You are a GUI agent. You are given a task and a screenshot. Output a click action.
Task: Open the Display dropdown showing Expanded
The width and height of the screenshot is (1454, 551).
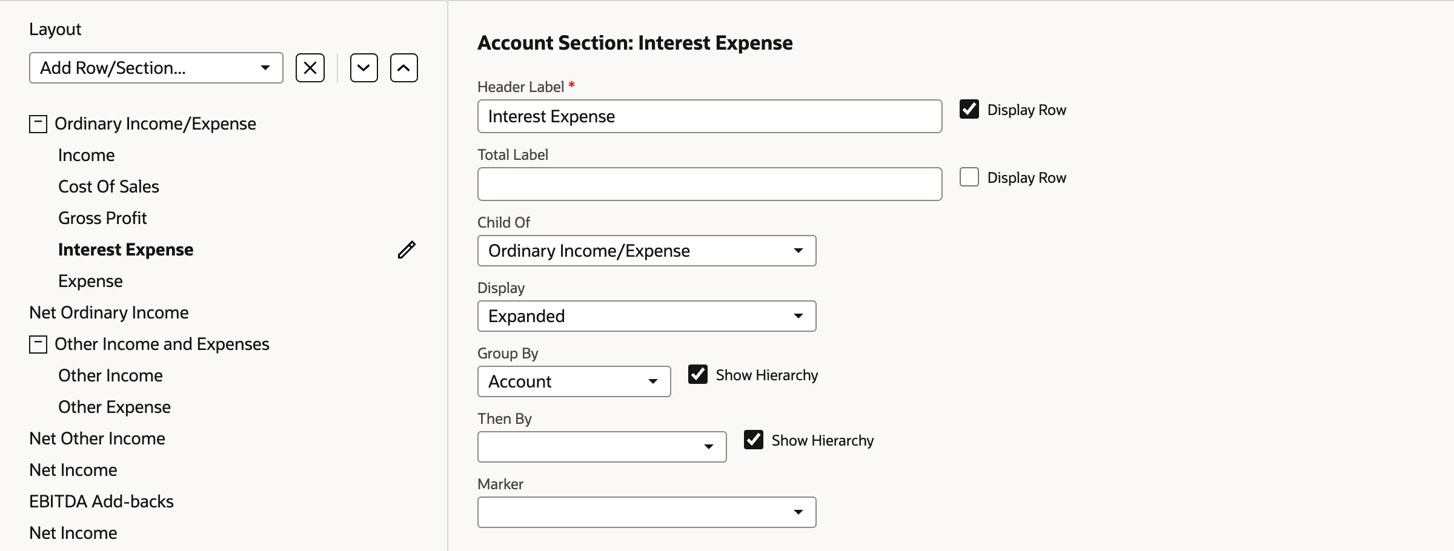(647, 316)
